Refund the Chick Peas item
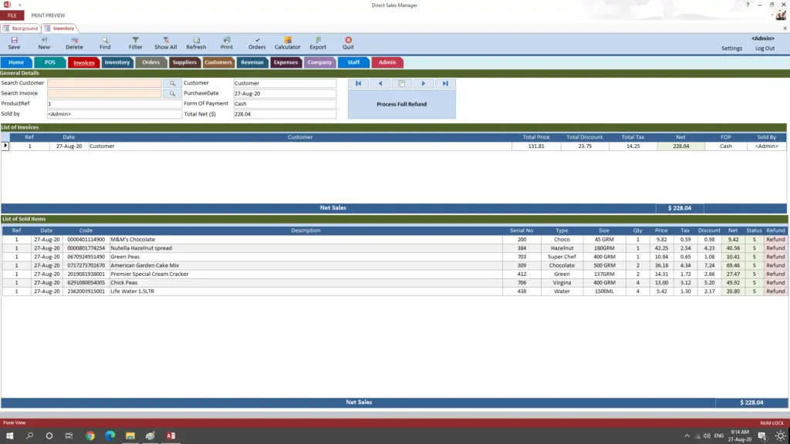Image resolution: width=790 pixels, height=444 pixels. [x=775, y=282]
